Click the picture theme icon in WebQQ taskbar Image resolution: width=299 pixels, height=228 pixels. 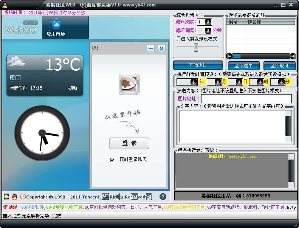tap(149, 197)
